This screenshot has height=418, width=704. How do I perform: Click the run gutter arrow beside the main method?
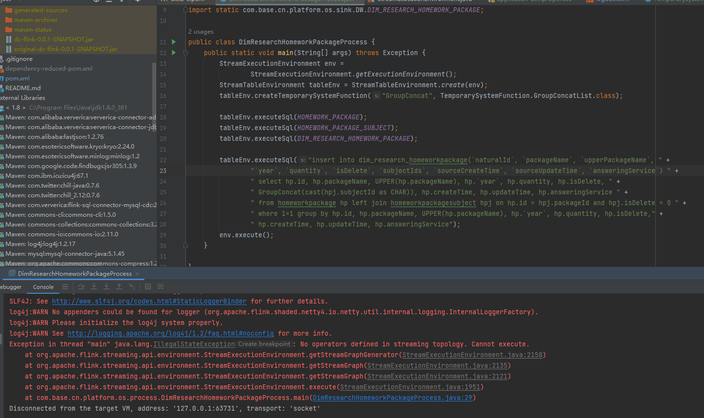(174, 53)
